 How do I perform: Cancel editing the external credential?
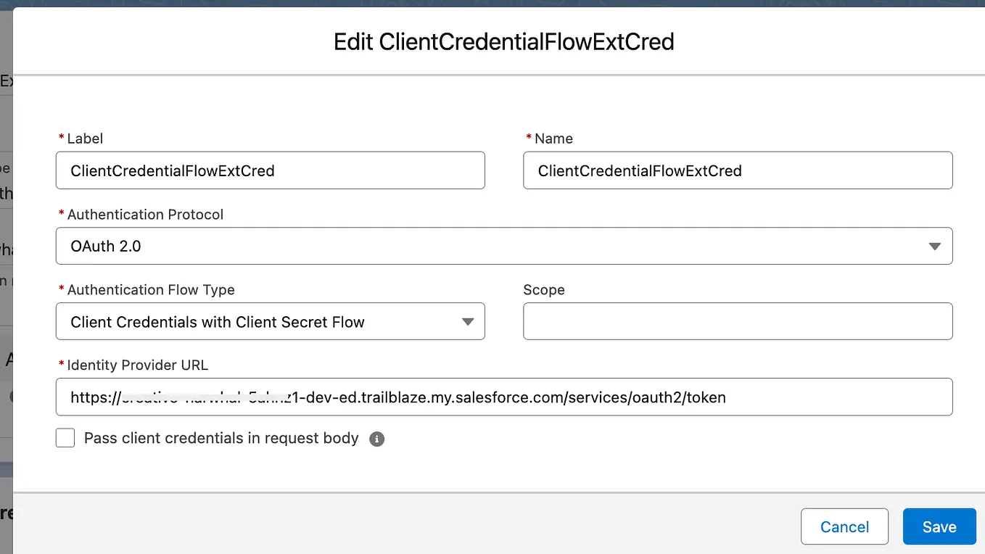tap(844, 526)
